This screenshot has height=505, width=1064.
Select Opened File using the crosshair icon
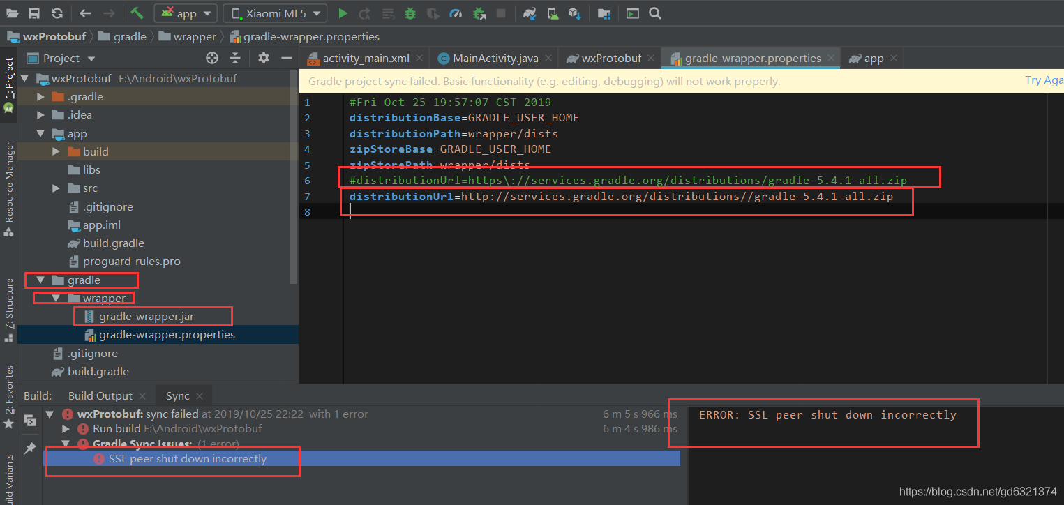[212, 58]
